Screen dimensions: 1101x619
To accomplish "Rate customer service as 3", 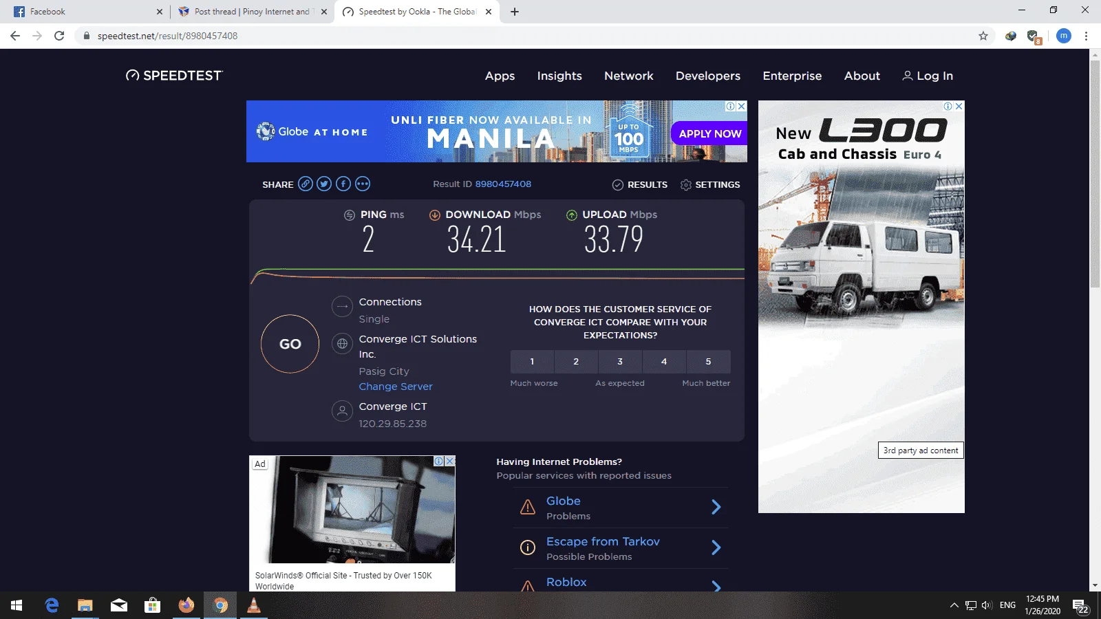I will 620,362.
